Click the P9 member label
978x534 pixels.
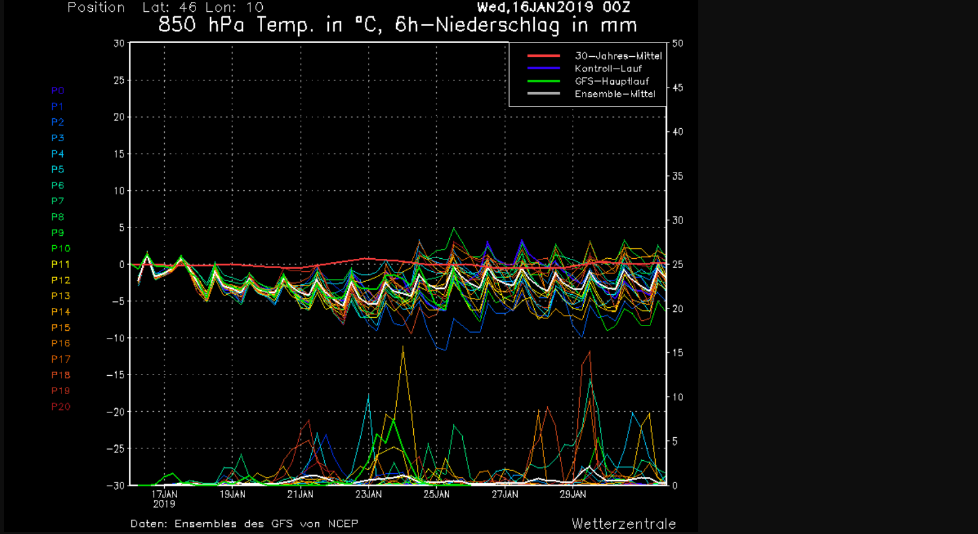coord(58,233)
